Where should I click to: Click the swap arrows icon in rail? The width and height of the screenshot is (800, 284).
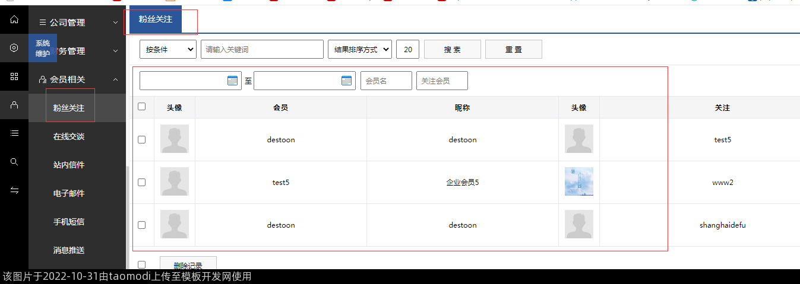click(x=14, y=190)
